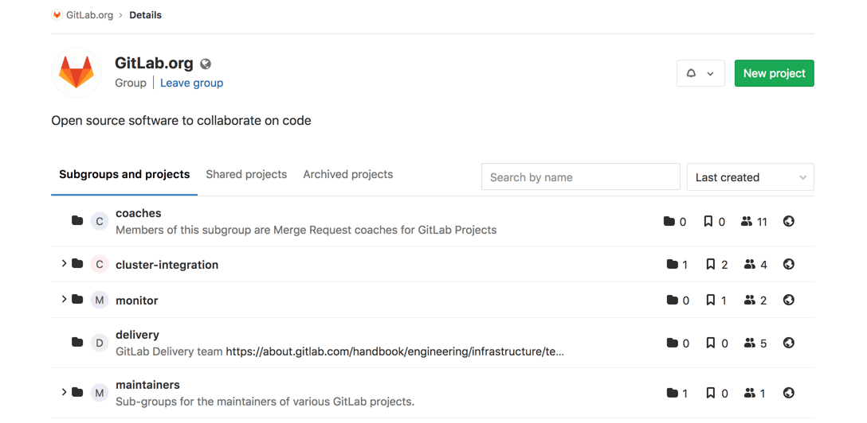This screenshot has height=423, width=867.
Task: Click the globe visibility icon in delivery row
Action: coord(789,343)
